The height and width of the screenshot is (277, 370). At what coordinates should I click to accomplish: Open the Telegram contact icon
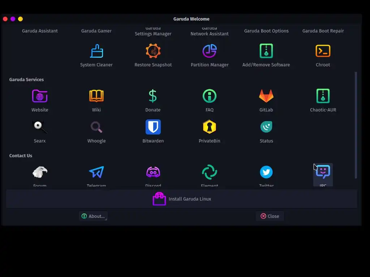click(x=96, y=172)
